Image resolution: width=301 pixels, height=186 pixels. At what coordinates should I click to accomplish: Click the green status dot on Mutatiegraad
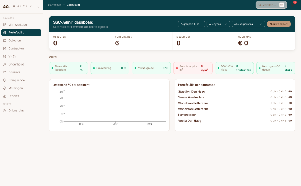135,68
